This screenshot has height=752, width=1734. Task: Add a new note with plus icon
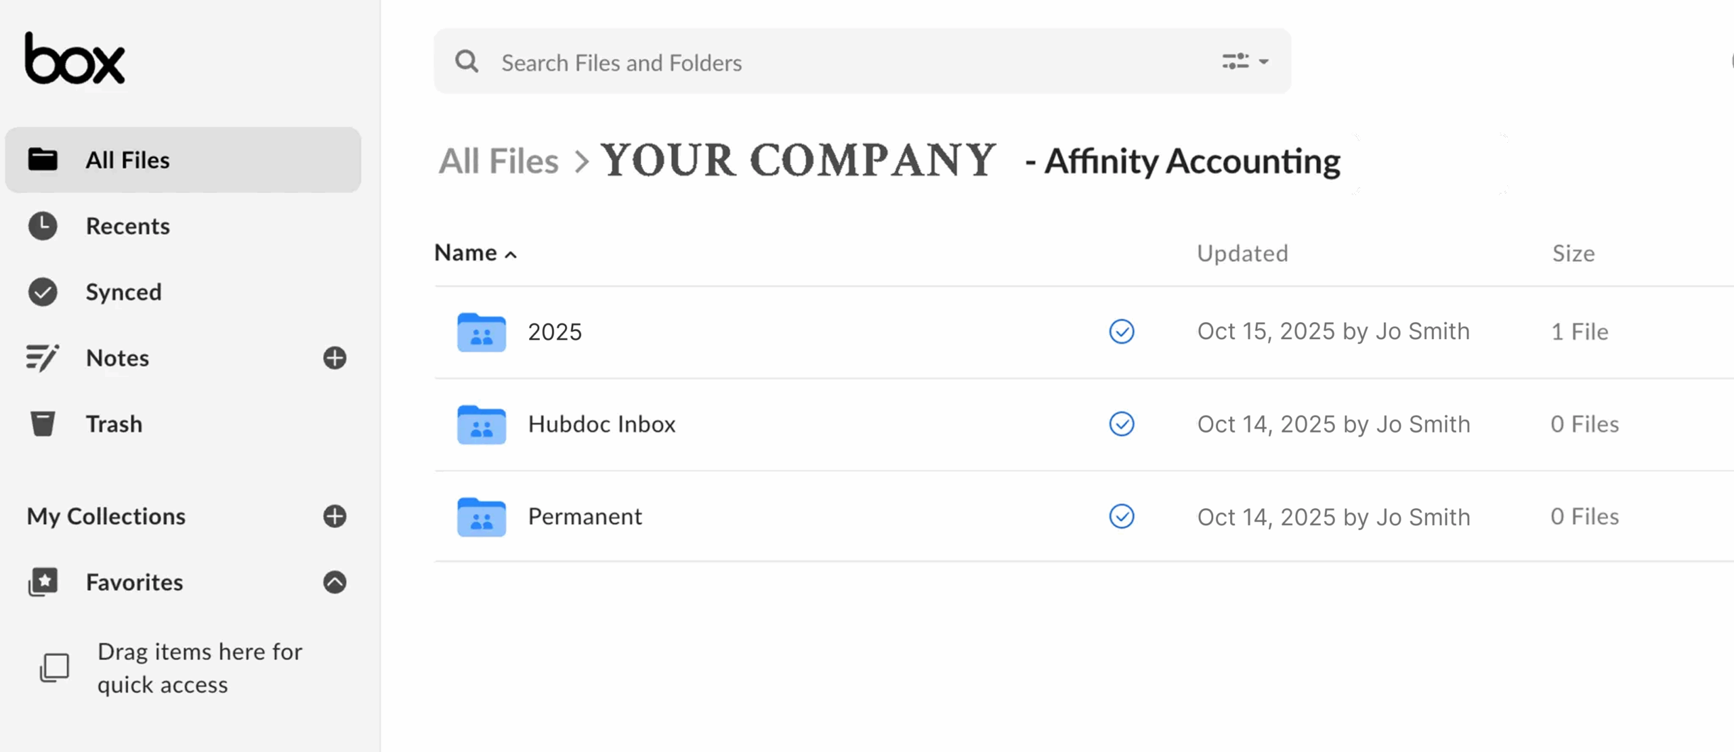[x=335, y=357]
